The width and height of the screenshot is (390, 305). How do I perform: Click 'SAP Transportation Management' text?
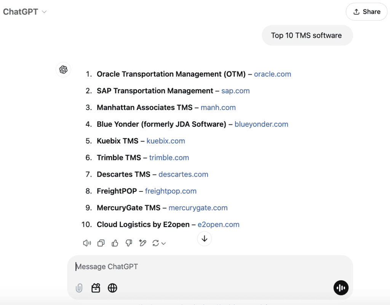click(x=155, y=91)
